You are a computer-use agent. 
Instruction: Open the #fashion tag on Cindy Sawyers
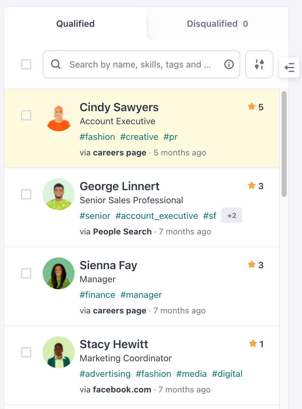[97, 137]
